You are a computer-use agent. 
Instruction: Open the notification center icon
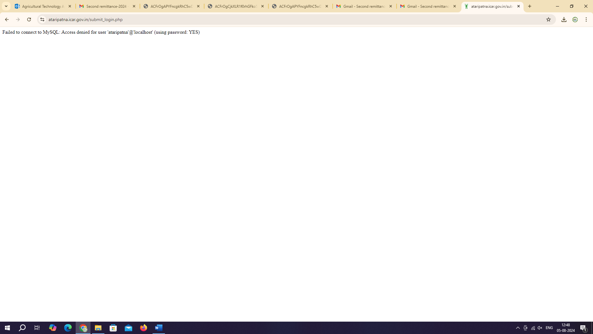coord(583,328)
